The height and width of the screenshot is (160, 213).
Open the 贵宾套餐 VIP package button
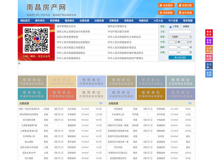pyautogui.click(x=166, y=13)
